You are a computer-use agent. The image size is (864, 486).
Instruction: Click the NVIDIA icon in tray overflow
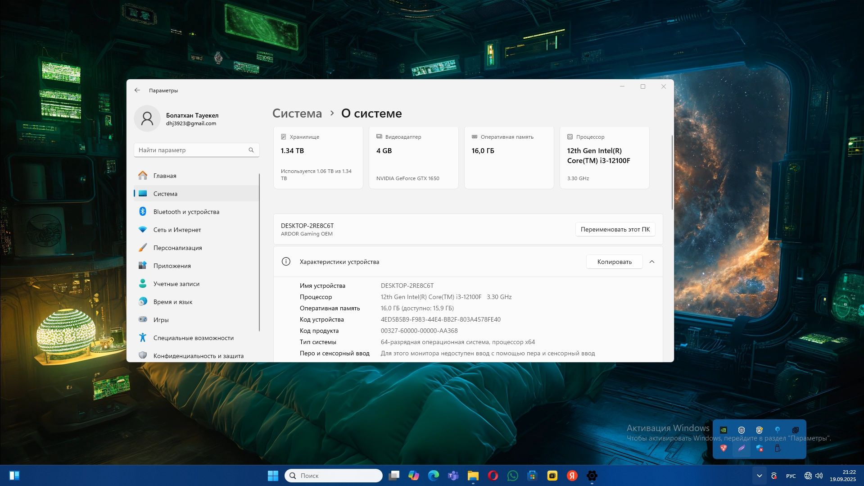tap(724, 430)
